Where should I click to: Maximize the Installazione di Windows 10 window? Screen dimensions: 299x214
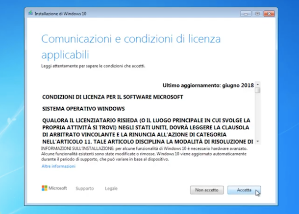257,14
